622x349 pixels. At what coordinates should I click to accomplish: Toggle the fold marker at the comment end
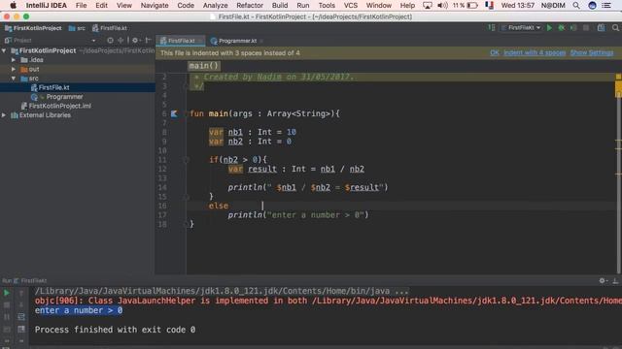pyautogui.click(x=186, y=86)
